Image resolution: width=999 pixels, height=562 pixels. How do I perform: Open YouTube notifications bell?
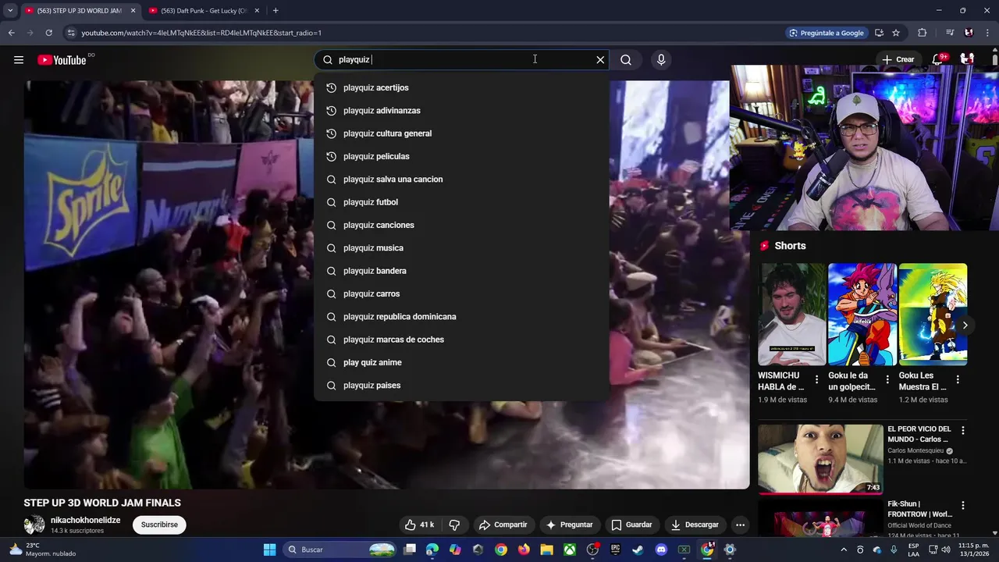[939, 60]
